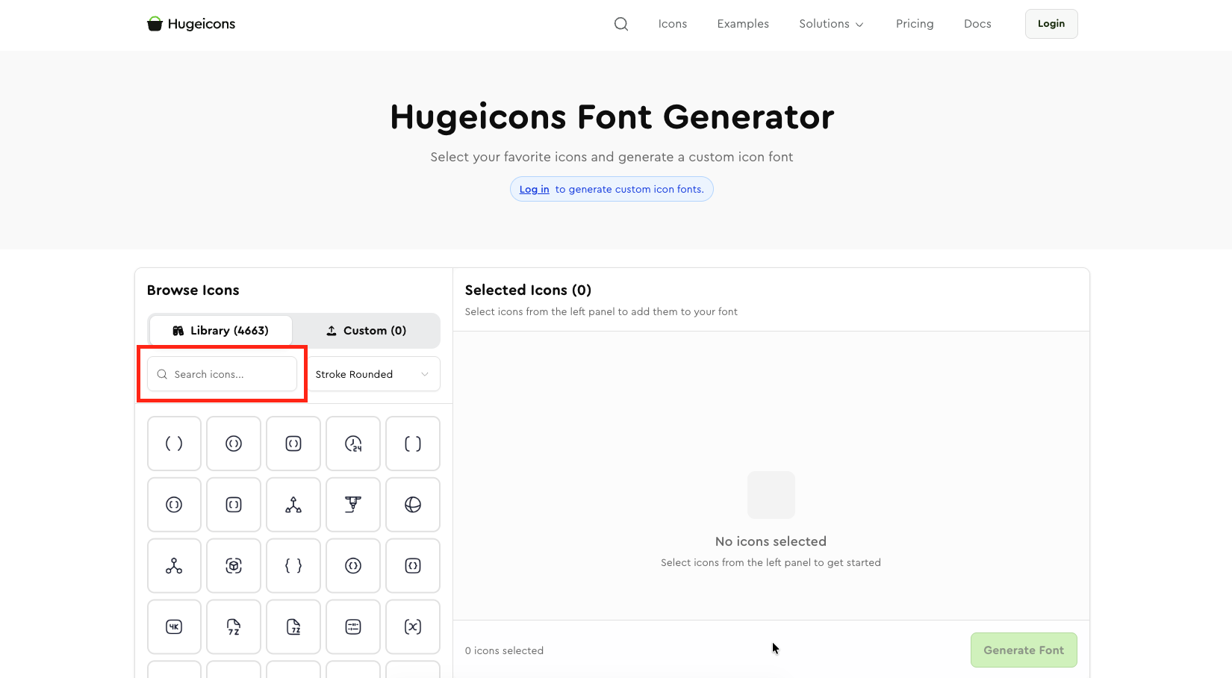
Task: Follow the Log in link
Action: click(534, 190)
